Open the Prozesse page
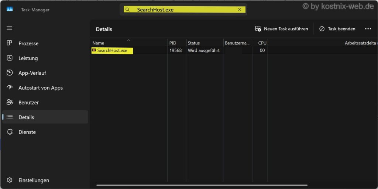This screenshot has width=378, height=189. [45, 43]
